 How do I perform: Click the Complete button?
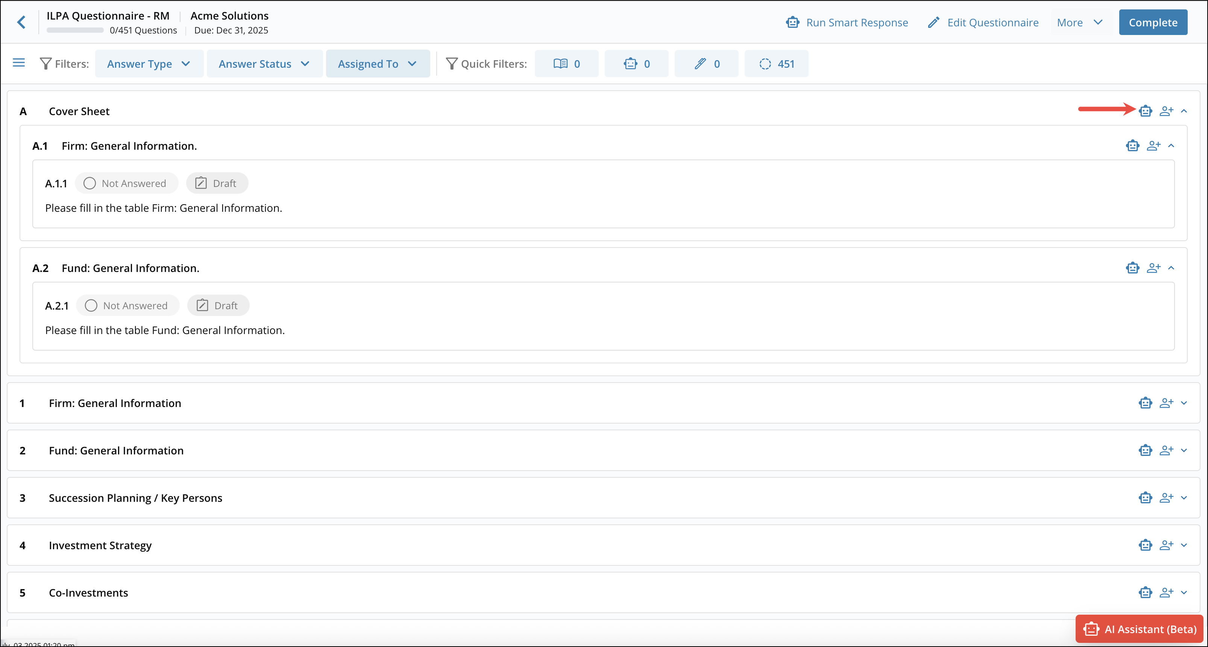pyautogui.click(x=1153, y=22)
